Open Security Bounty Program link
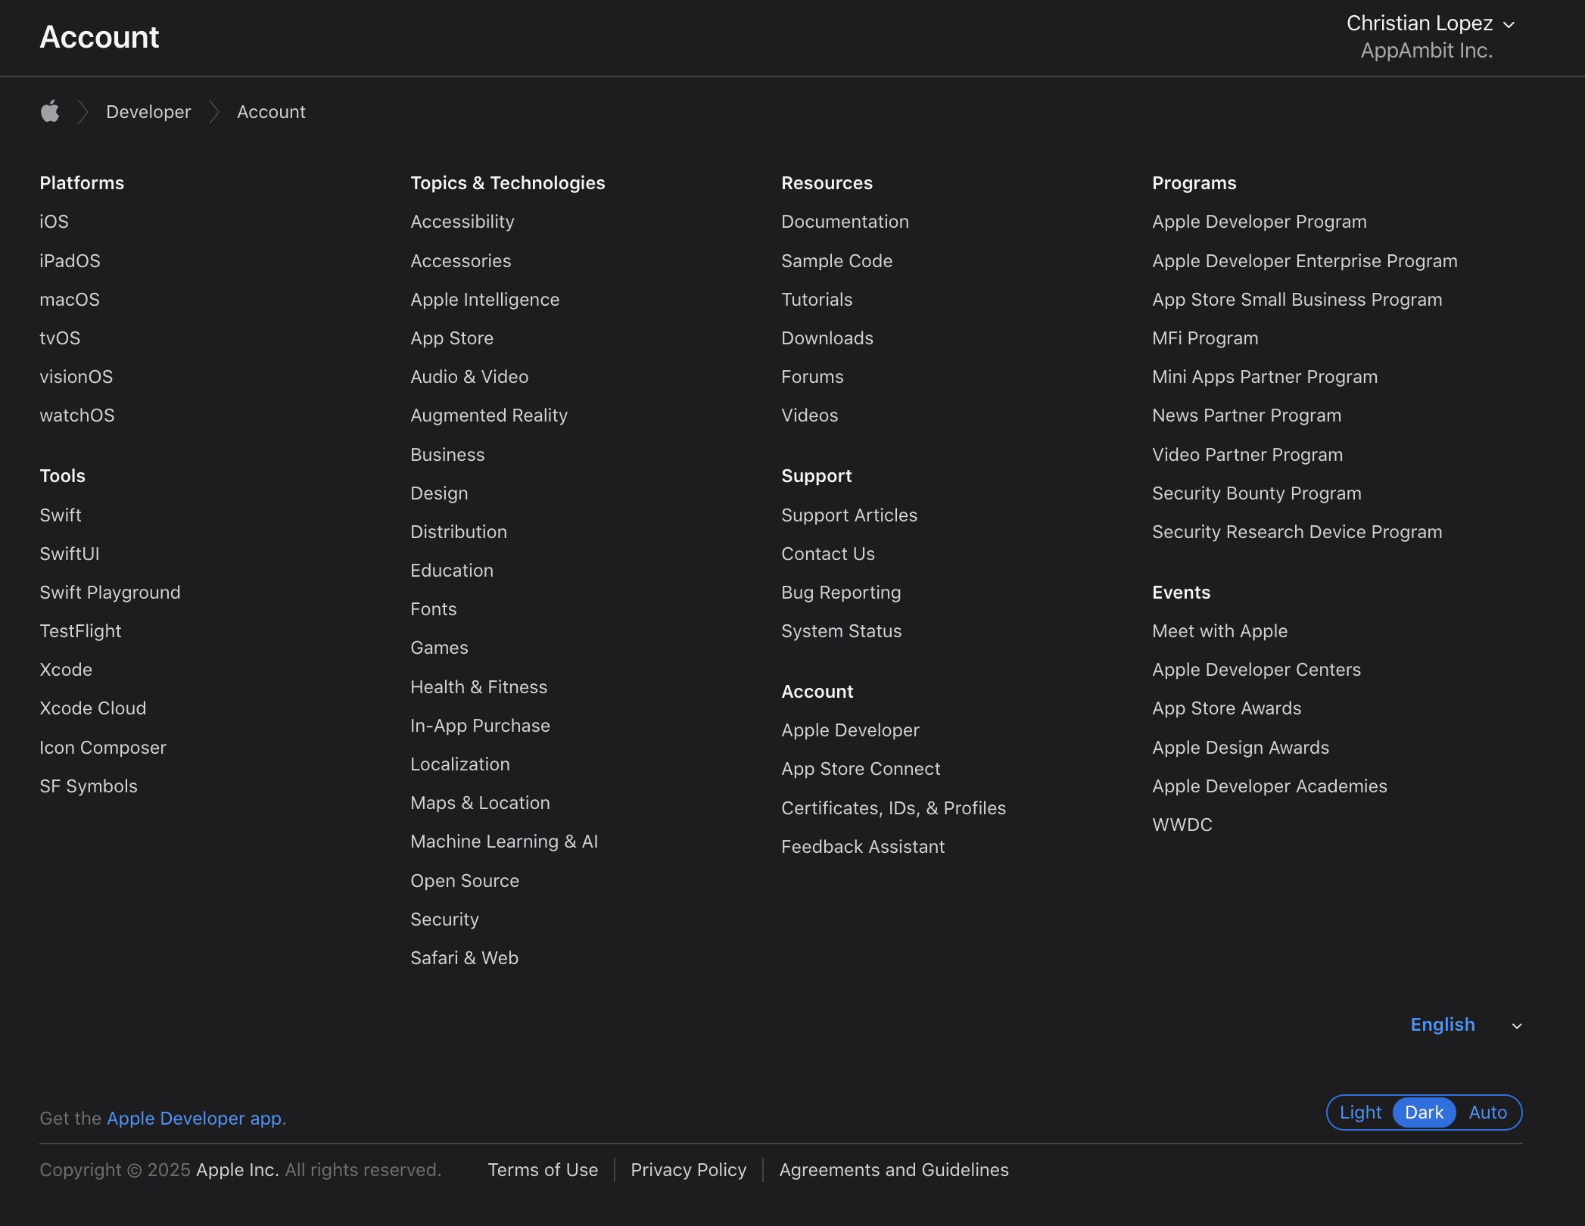The image size is (1585, 1226). [1256, 493]
